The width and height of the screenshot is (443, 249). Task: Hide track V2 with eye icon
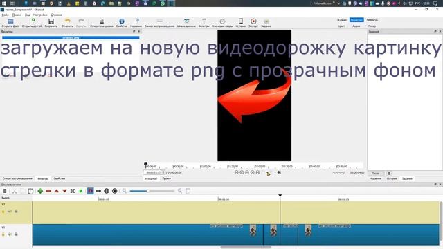[x=16, y=211]
